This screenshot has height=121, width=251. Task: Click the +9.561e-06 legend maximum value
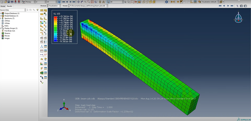coord(66,16)
